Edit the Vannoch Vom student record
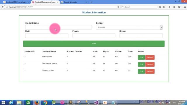Image resolution: width=187 pixels, height=105 pixels. tap(141, 71)
